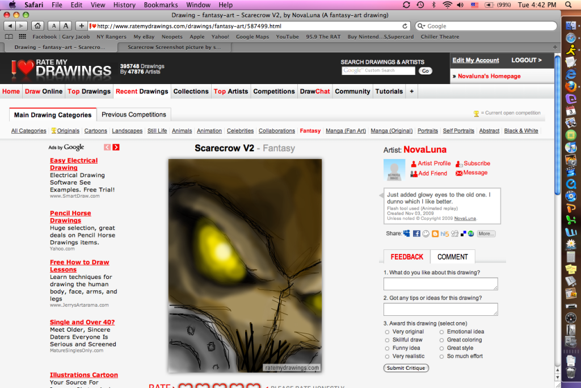Select the 'Funny idea' award option

(x=387, y=348)
